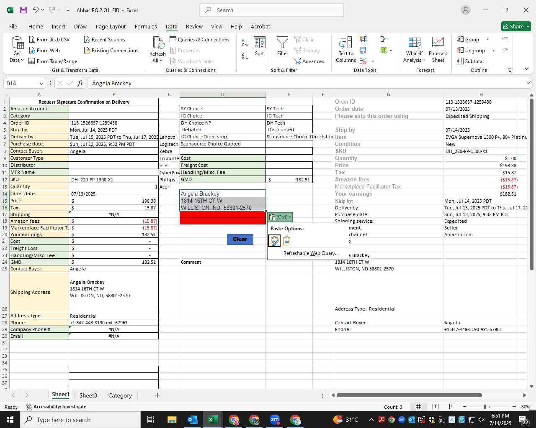Viewport: 536px width, 428px height.
Task: Switch to Page Layout tab
Action: 111,26
